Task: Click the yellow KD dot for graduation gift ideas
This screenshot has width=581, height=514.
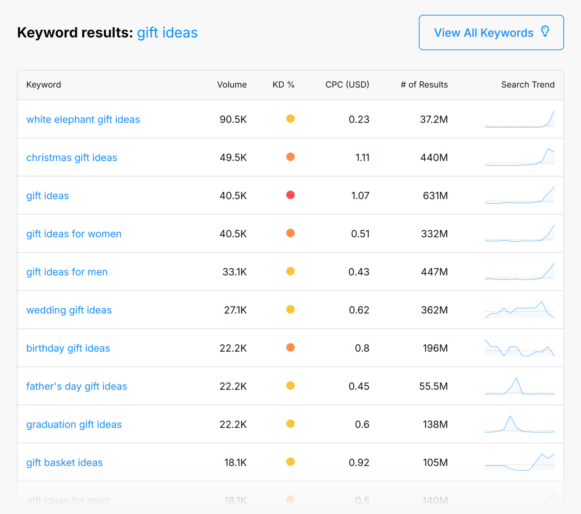Action: click(290, 424)
